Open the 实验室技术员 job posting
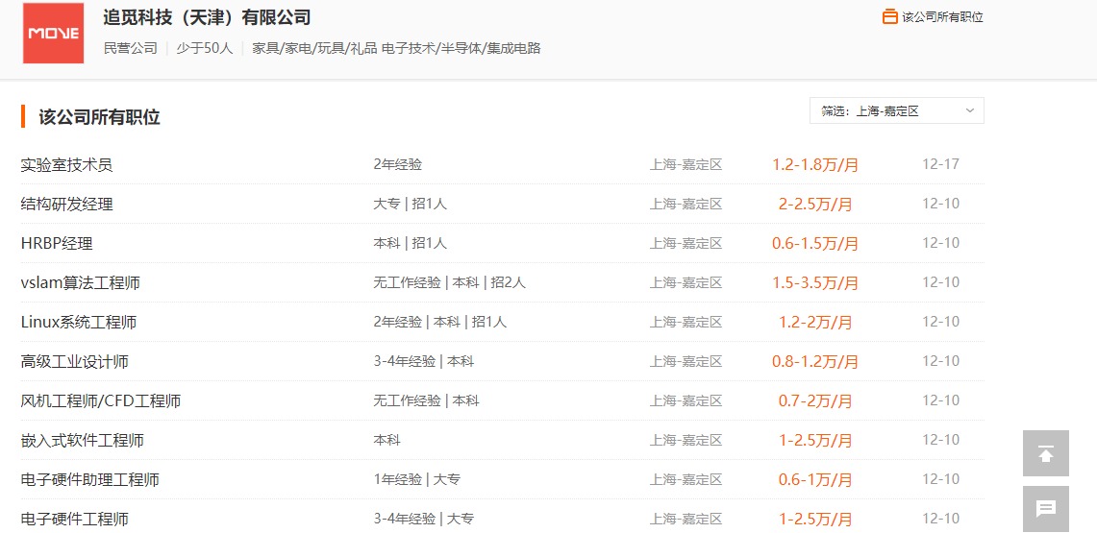 67,165
